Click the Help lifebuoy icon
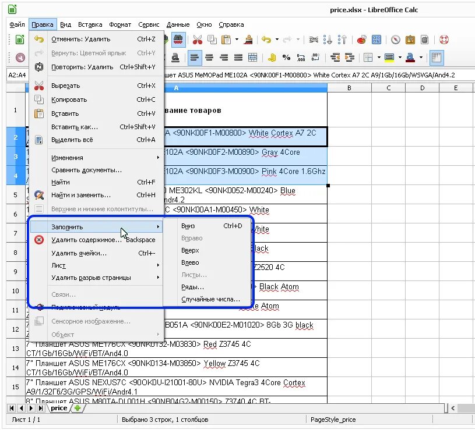Image resolution: width=475 pixels, height=430 pixels. coord(444,40)
